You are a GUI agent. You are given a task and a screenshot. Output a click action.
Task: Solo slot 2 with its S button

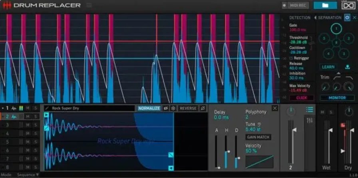point(36,117)
